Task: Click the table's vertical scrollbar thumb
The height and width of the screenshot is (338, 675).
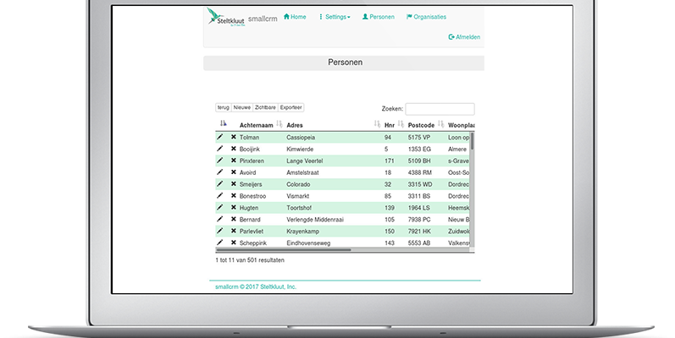Action: pos(472,141)
